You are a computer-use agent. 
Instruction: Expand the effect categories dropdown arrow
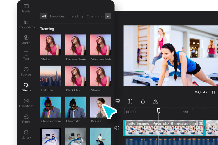coord(108,16)
